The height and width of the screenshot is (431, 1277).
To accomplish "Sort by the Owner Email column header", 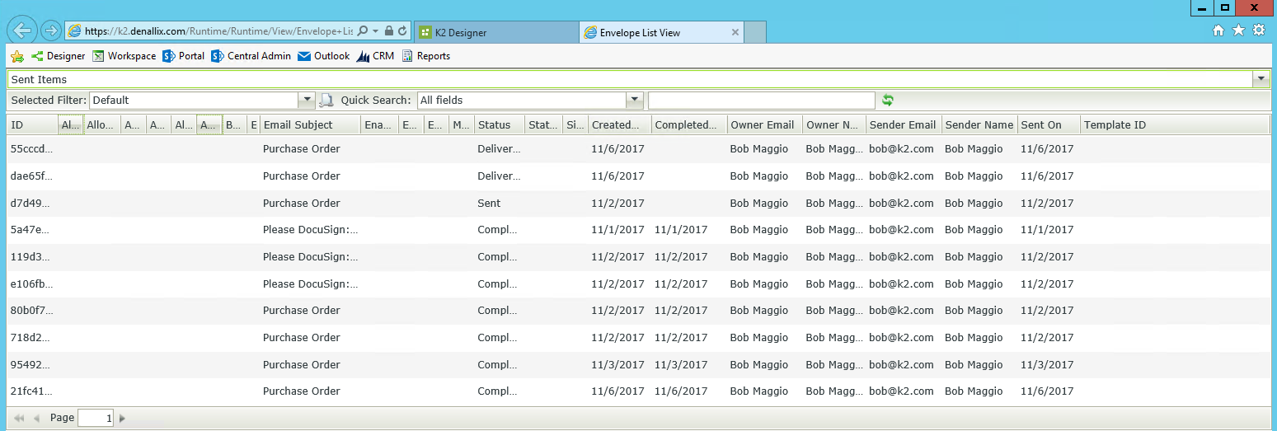I will 764,124.
